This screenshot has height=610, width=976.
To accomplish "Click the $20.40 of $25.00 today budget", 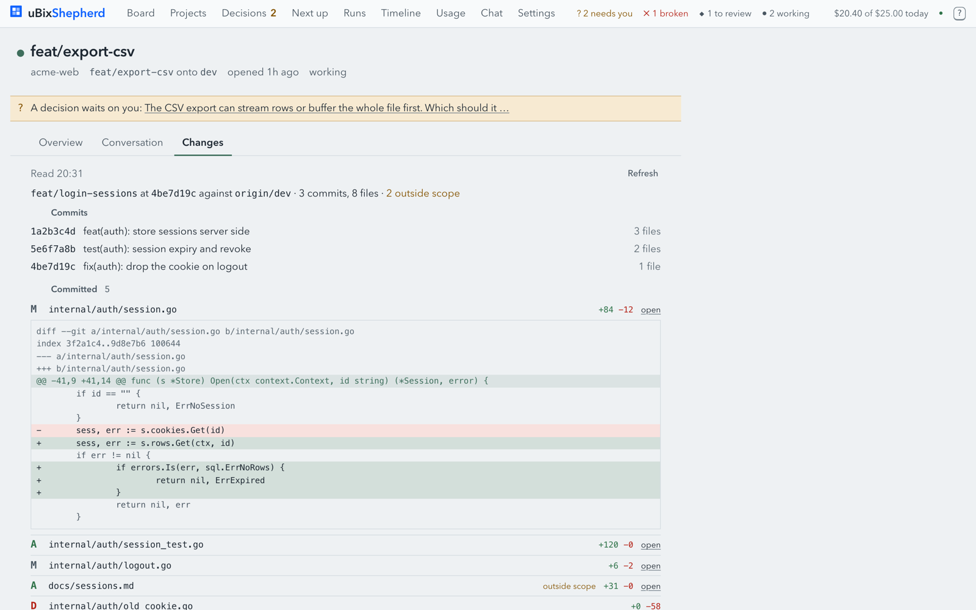I will pos(881,13).
